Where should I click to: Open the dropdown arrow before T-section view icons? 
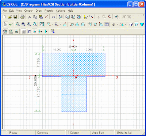click(125, 24)
